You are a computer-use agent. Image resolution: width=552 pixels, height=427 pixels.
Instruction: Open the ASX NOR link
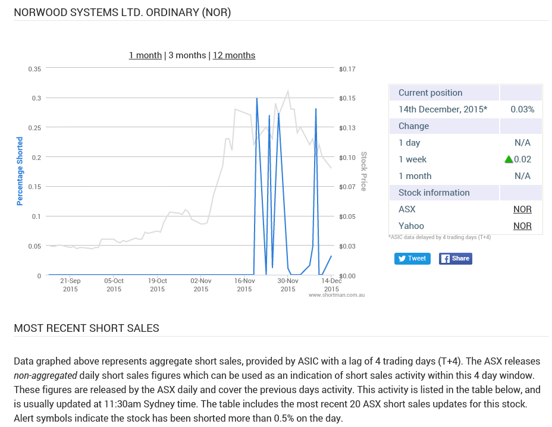522,209
